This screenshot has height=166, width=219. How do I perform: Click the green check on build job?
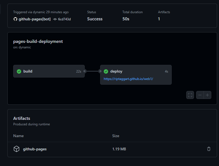pyautogui.click(x=19, y=71)
